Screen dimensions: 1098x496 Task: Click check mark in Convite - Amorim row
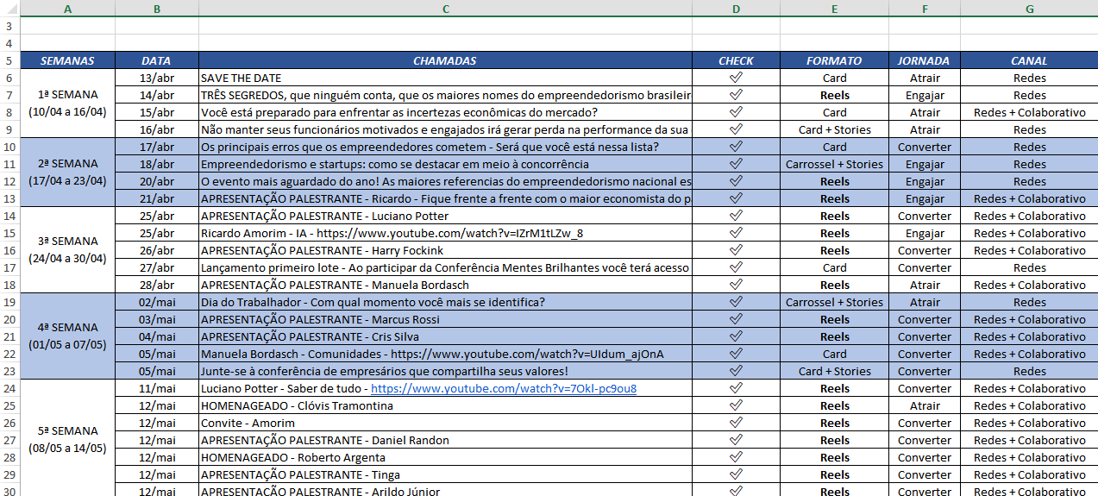coord(736,423)
